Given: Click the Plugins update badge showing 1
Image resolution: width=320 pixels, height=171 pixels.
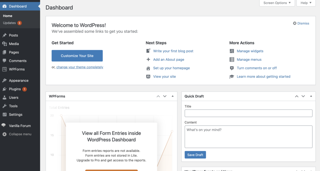Looking at the screenshot, I should pyautogui.click(x=24, y=89).
